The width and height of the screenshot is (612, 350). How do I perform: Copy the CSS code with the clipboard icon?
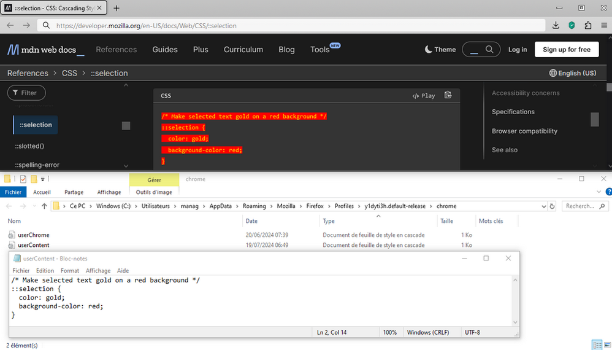pos(448,95)
